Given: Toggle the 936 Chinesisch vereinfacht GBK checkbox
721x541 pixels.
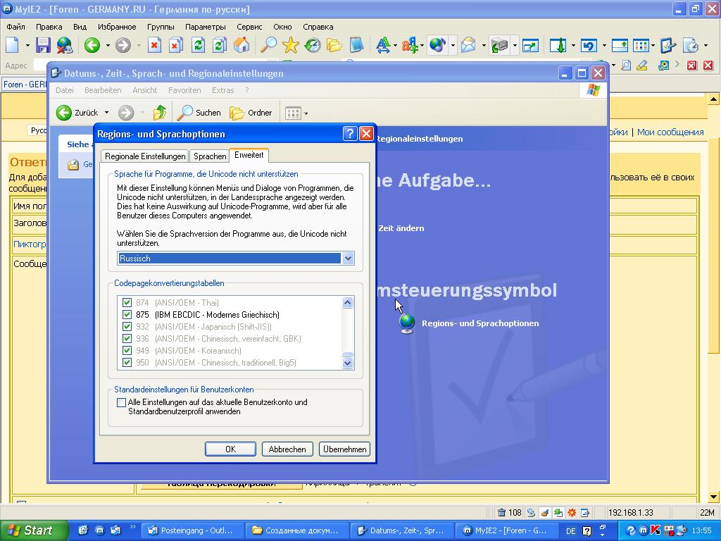Looking at the screenshot, I should click(x=127, y=339).
